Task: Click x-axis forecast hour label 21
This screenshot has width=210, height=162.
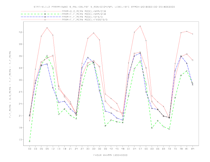Action: point(70,149)
